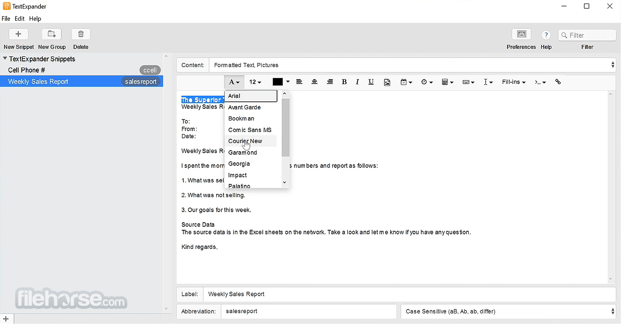The image size is (621, 324).
Task: Click font list scroll down arrow
Action: [285, 182]
